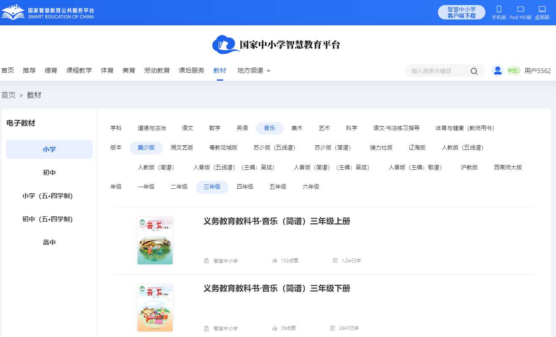Open the 体育 navigation item

point(107,71)
